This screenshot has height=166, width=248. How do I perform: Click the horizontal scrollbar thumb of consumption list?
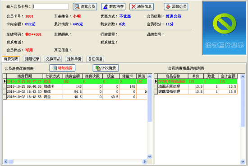[11, 161]
